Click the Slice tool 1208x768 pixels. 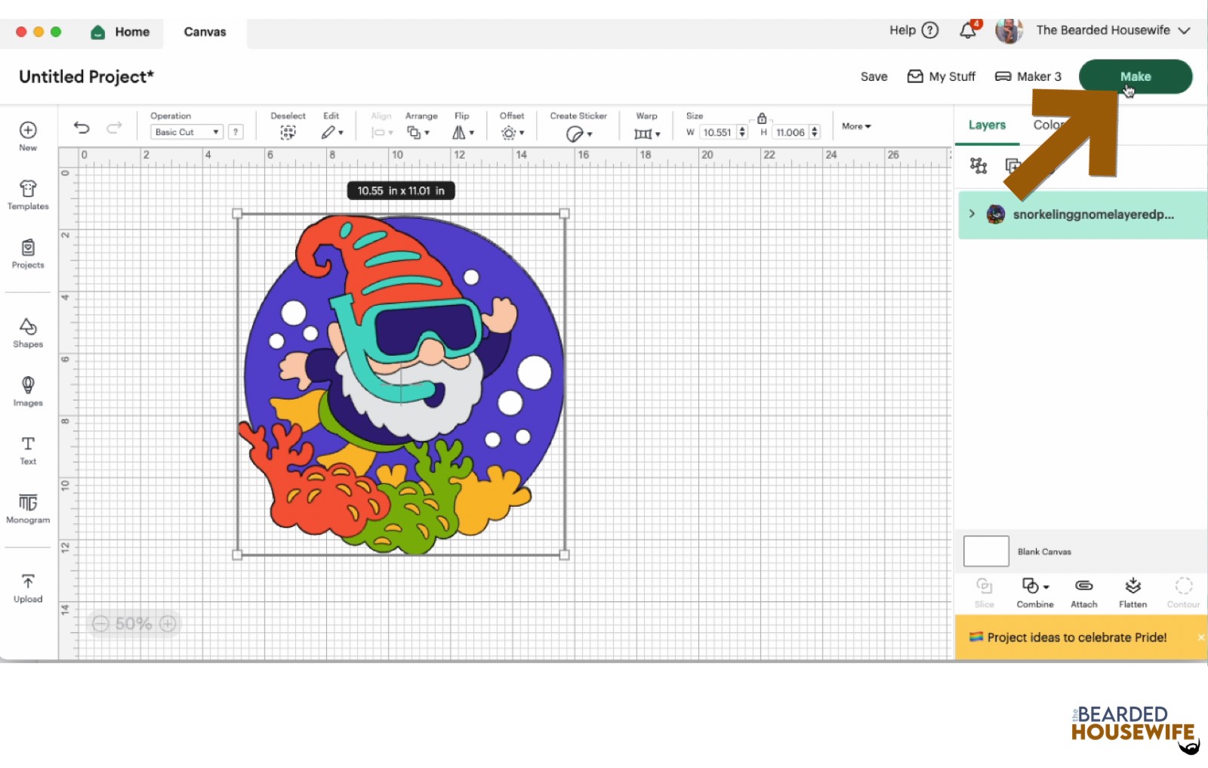985,593
